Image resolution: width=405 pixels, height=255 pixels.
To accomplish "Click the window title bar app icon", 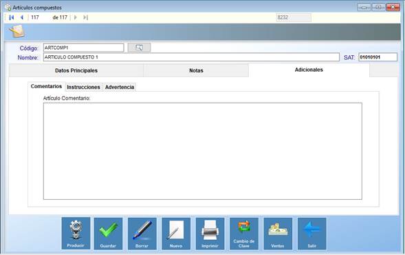I will tap(8, 8).
